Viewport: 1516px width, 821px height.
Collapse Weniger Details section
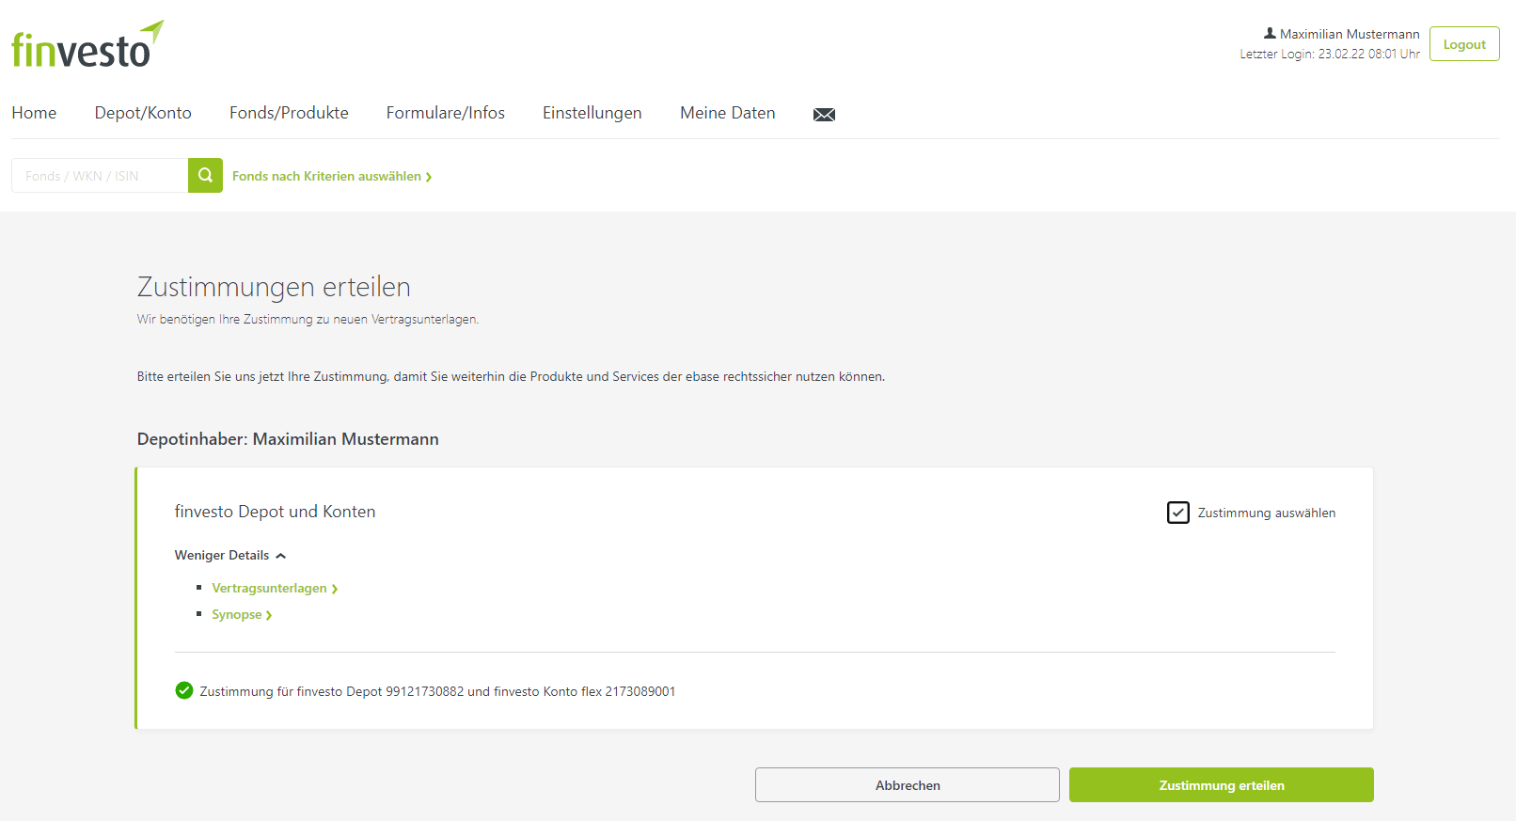(230, 555)
